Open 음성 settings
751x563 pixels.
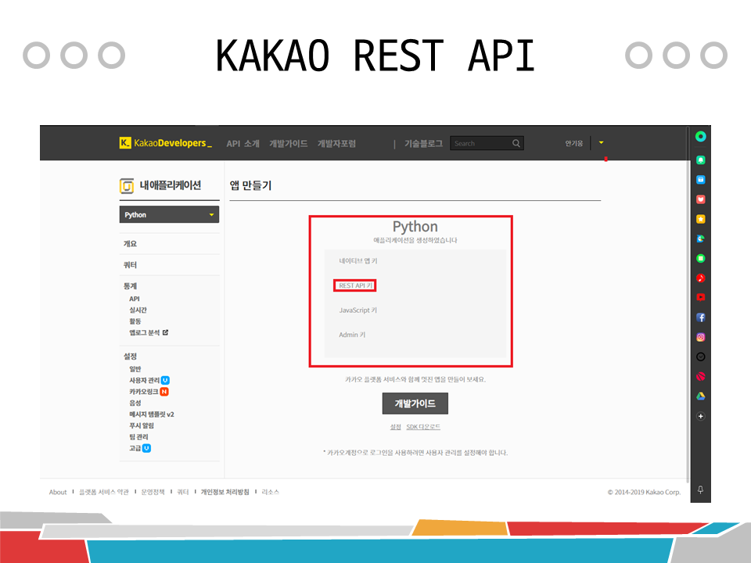coord(135,403)
